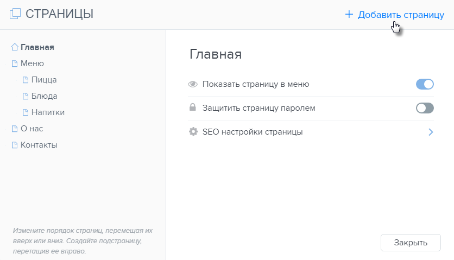
Task: Click the lock icon for password protection
Action: pyautogui.click(x=193, y=107)
